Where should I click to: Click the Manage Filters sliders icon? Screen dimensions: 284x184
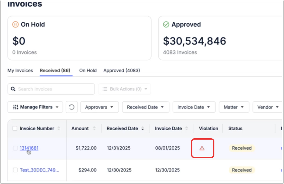[16, 107]
